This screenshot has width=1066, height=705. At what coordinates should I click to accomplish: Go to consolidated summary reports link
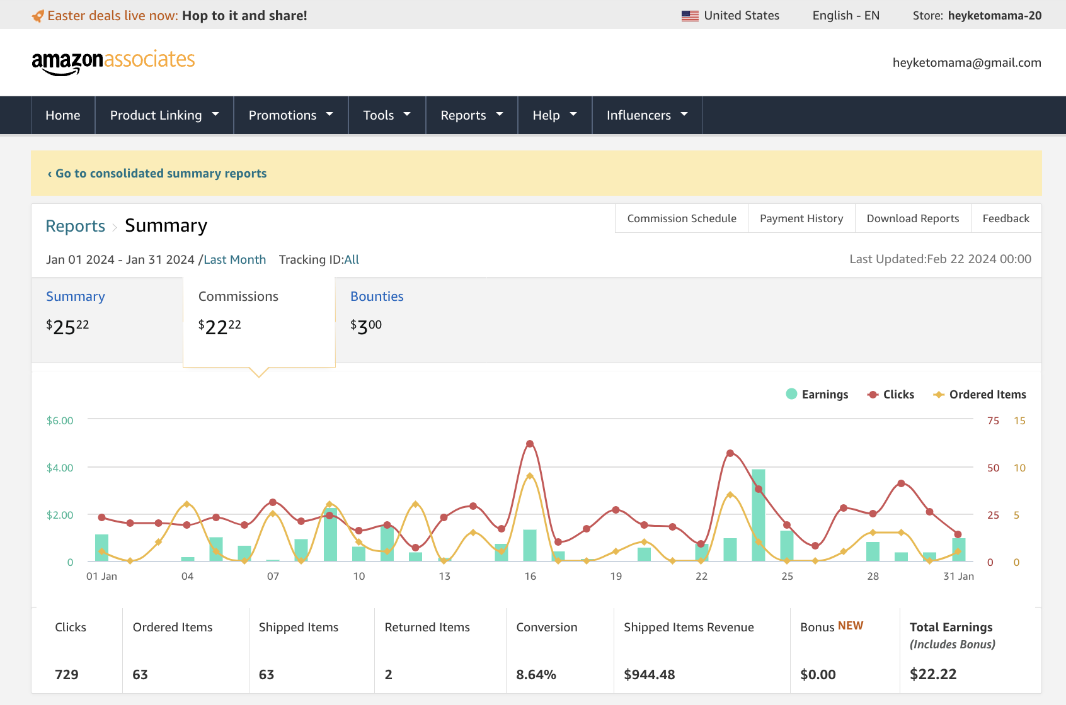click(158, 173)
